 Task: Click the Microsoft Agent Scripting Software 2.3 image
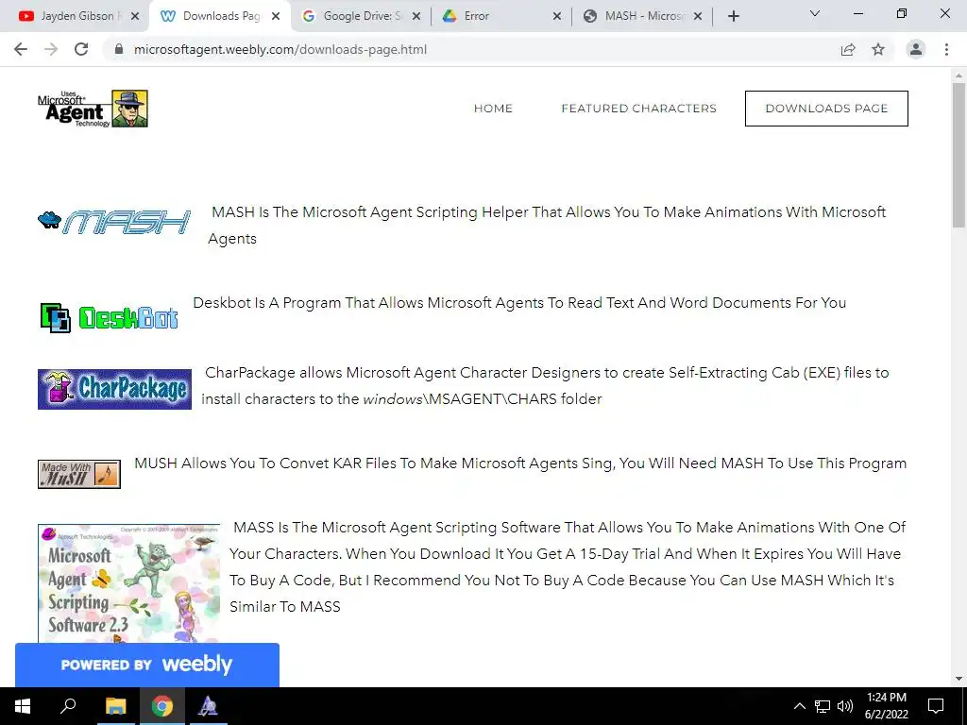pyautogui.click(x=128, y=583)
